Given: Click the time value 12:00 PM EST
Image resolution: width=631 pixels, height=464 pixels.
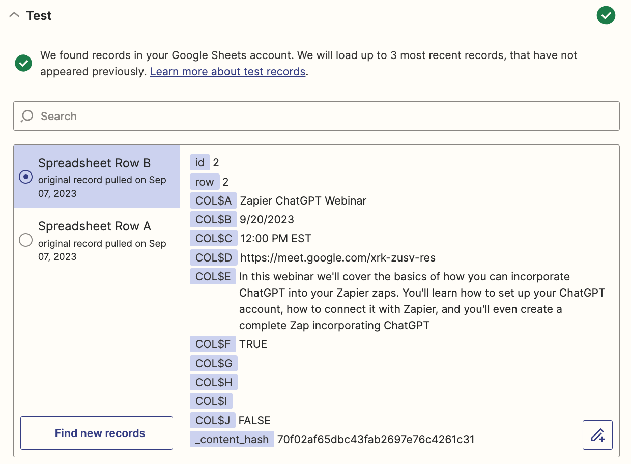Looking at the screenshot, I should point(276,238).
